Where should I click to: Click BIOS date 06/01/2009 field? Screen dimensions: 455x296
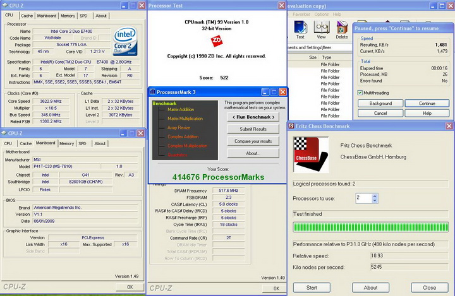pos(85,221)
